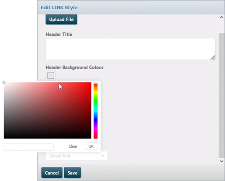The width and height of the screenshot is (225, 181).
Task: Save the LINK style changes
Action: point(72,173)
